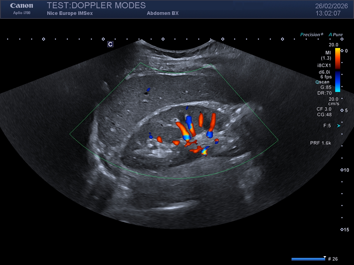Viewport: 354px width, 265px height.
Task: Click the boxed C probe orientation marker
Action: click(x=110, y=44)
